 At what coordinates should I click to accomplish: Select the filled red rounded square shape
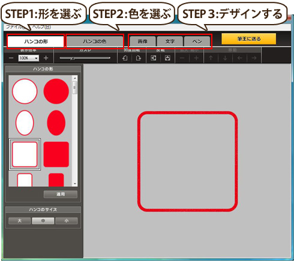56,154
